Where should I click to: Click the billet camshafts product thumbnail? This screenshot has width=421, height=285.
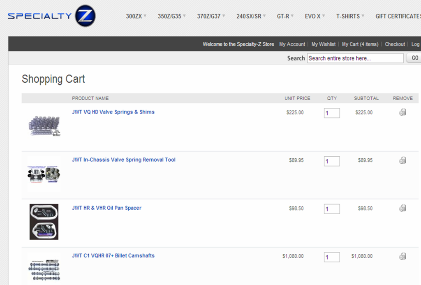click(x=44, y=269)
